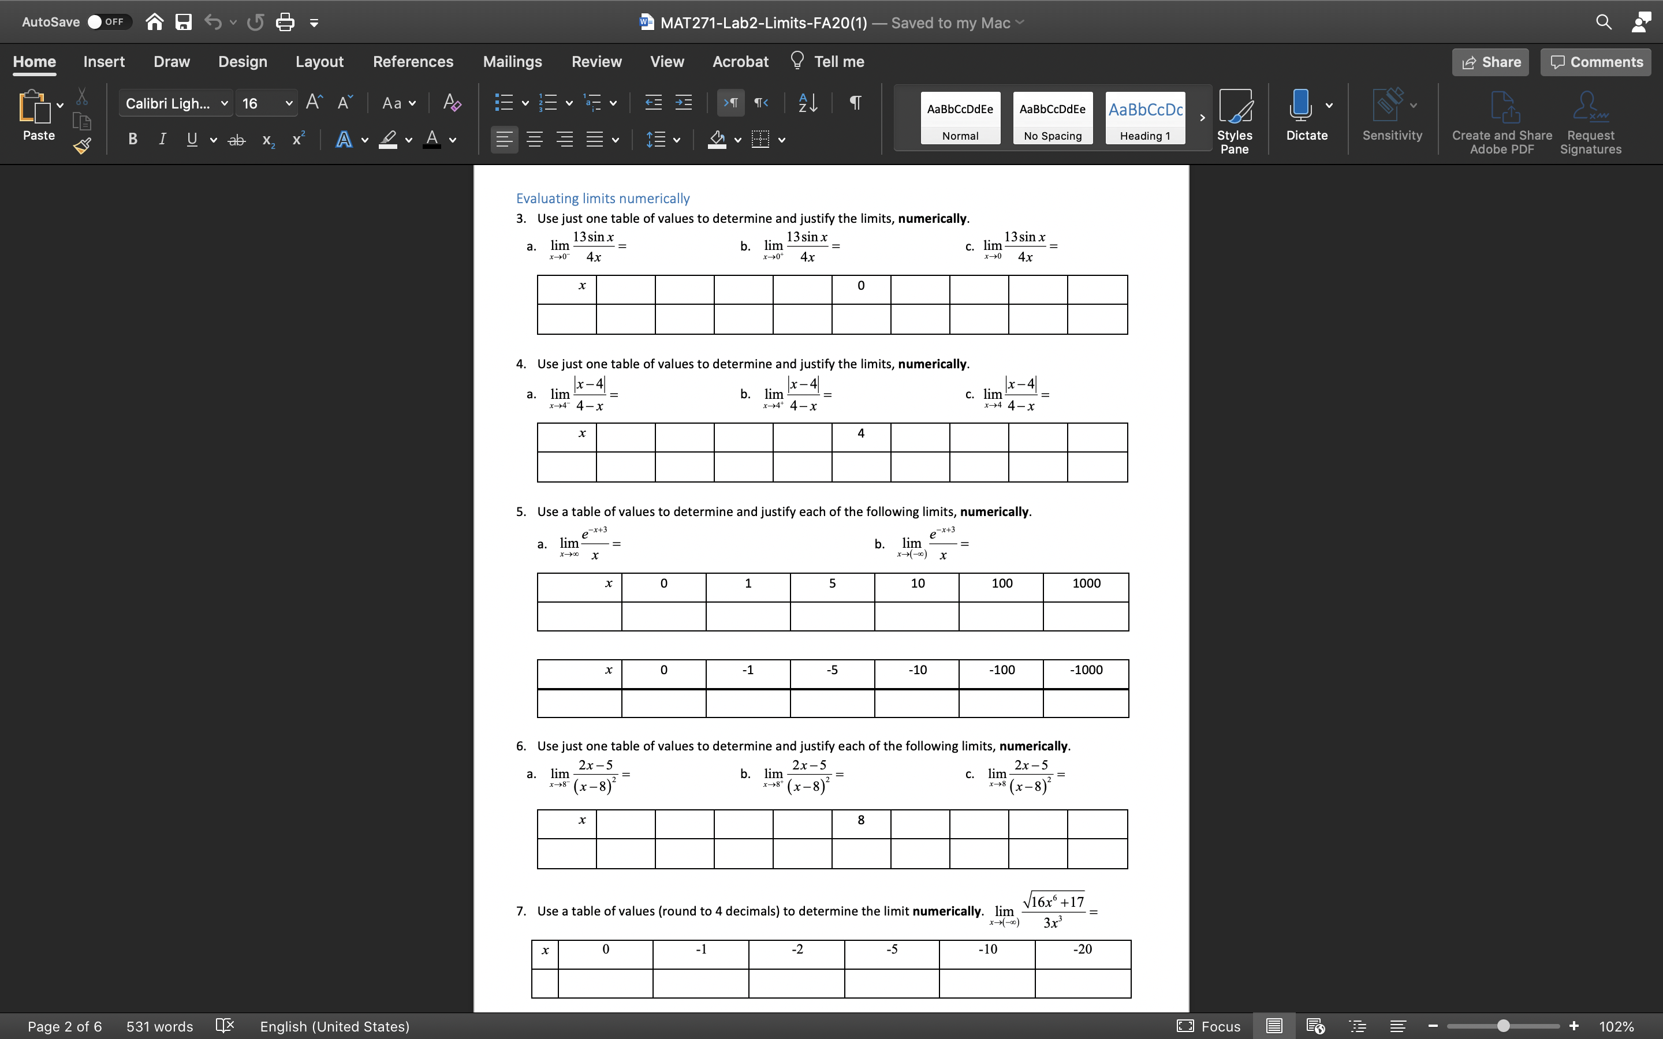Screen dimensions: 1663x1039
Task: Save the document with the disk icon
Action: 184,22
